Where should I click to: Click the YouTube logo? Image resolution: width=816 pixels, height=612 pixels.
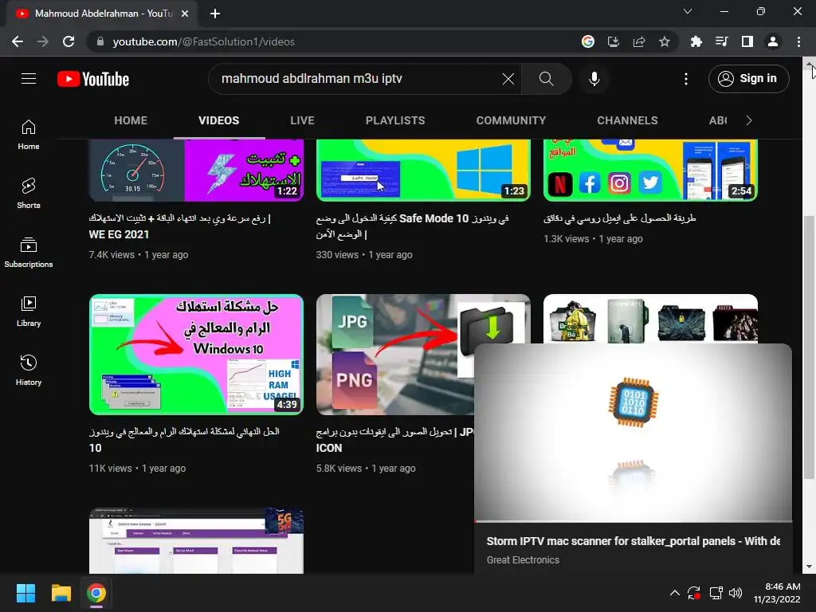(93, 79)
